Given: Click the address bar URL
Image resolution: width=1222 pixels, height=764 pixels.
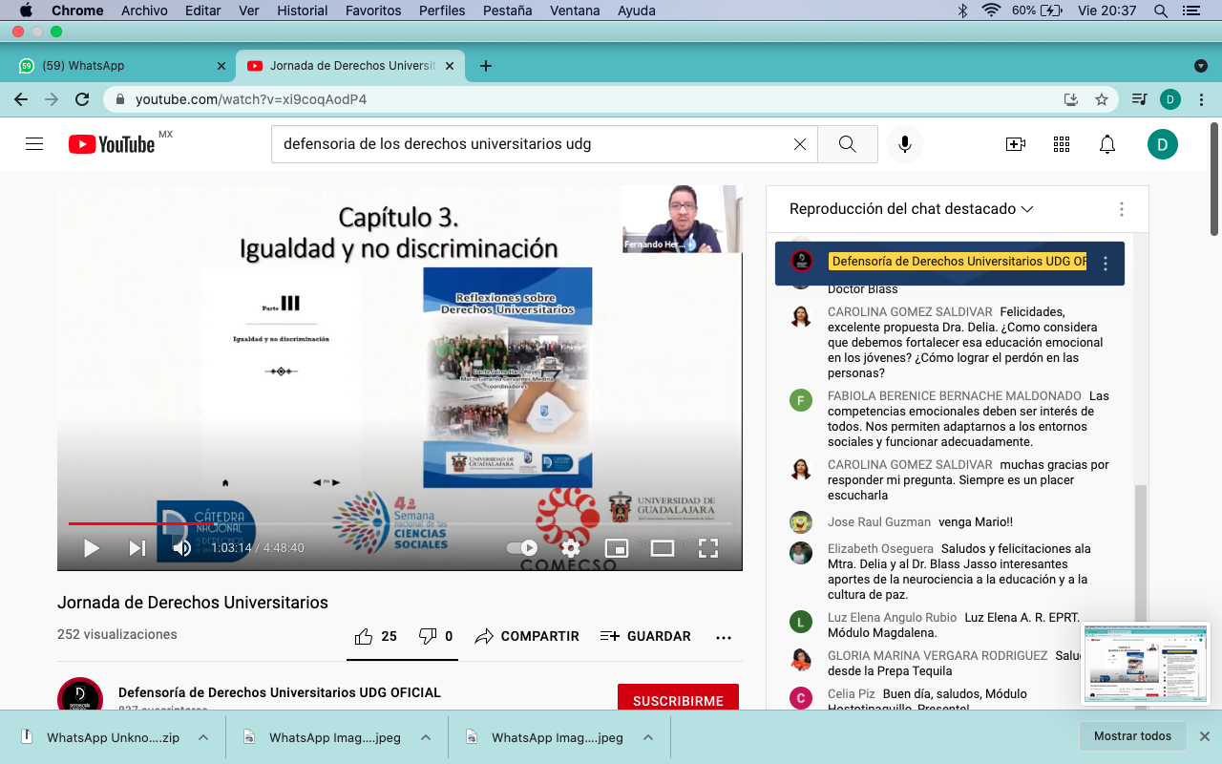Looking at the screenshot, I should click(251, 99).
